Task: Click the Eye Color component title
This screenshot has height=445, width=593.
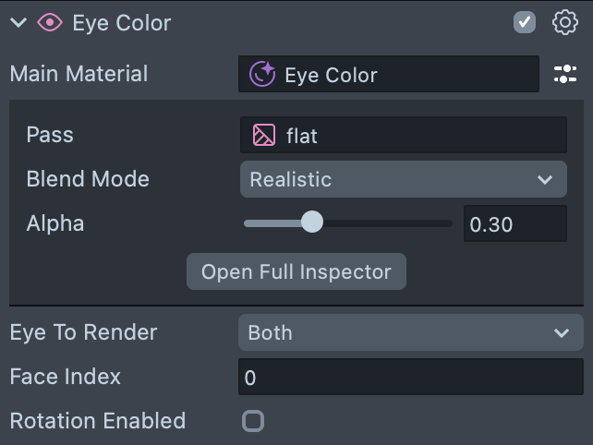Action: coord(122,23)
